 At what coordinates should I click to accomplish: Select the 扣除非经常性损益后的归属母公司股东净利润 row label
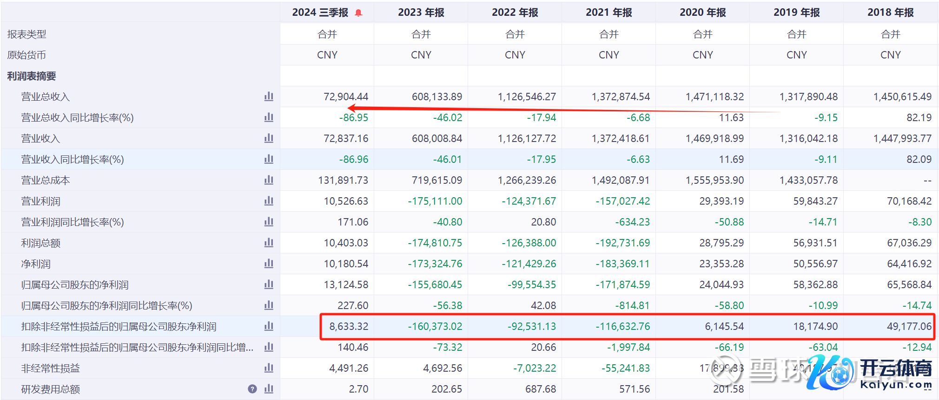point(119,327)
